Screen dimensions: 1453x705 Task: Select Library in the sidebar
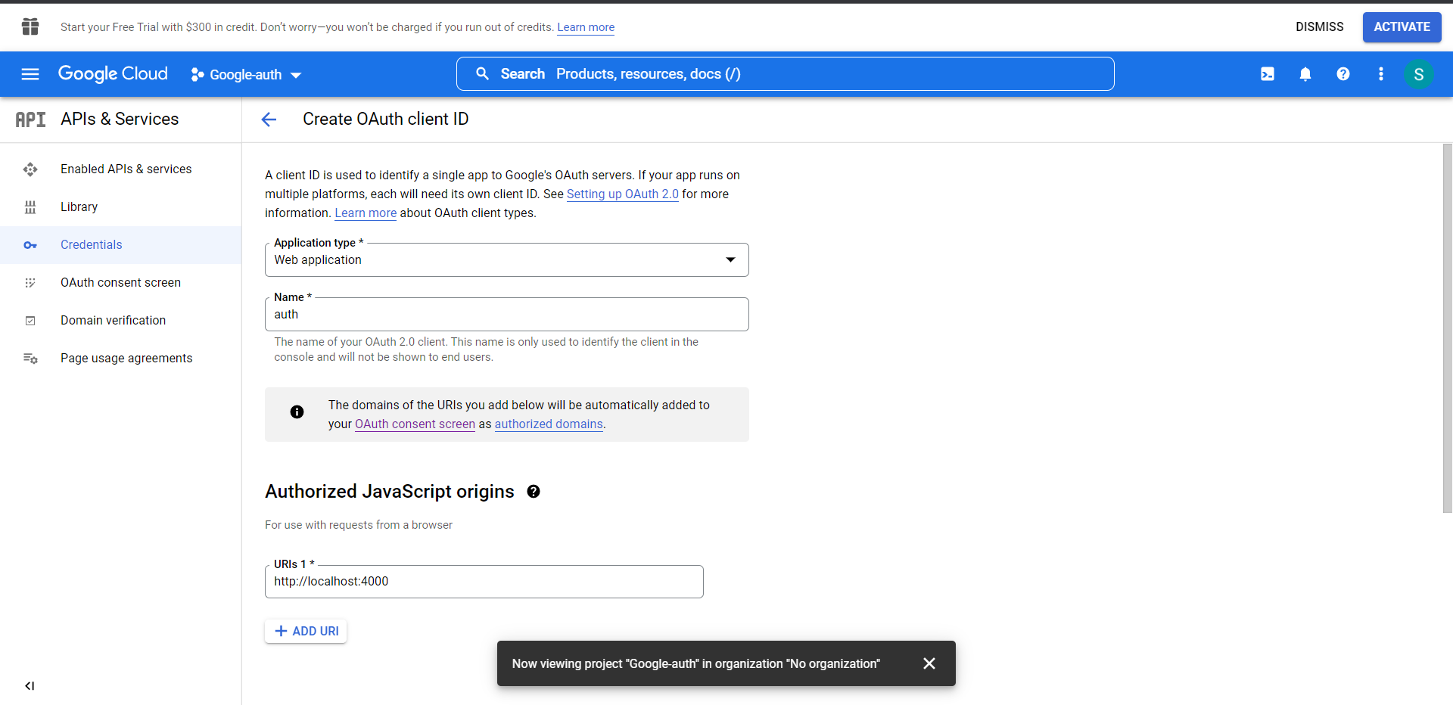coord(79,207)
